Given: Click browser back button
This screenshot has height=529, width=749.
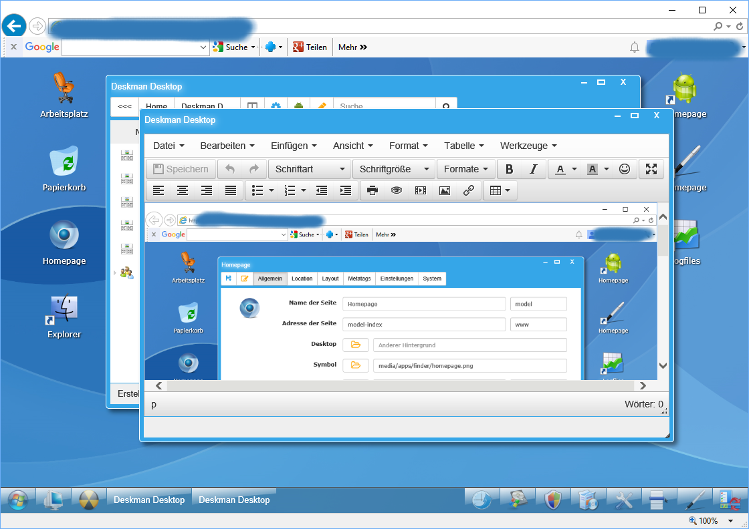Looking at the screenshot, I should (14, 26).
